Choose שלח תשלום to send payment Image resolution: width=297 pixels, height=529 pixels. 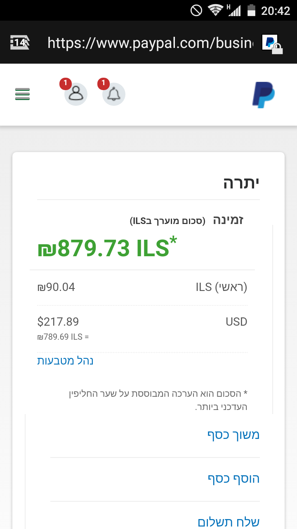228,522
